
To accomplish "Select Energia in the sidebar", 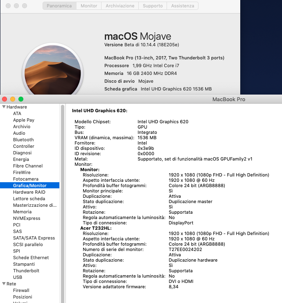I will pos(21,159).
